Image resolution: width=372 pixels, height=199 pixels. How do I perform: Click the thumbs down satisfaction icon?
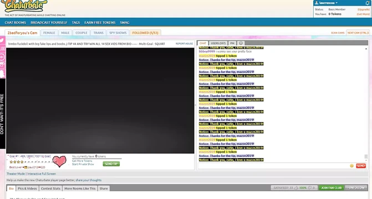point(309,188)
